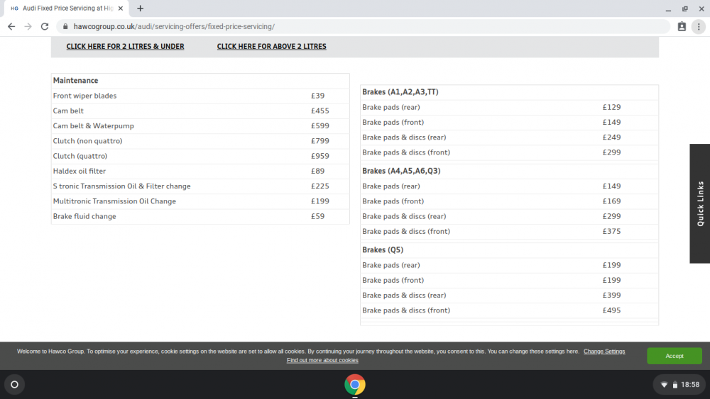This screenshot has width=710, height=399.
Task: Select the Front wiper blades row
Action: pos(200,96)
